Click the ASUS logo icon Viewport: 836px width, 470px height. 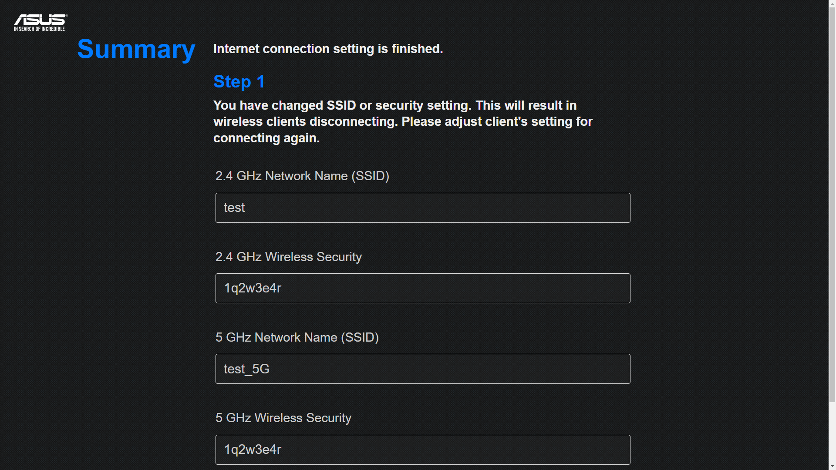tap(38, 22)
